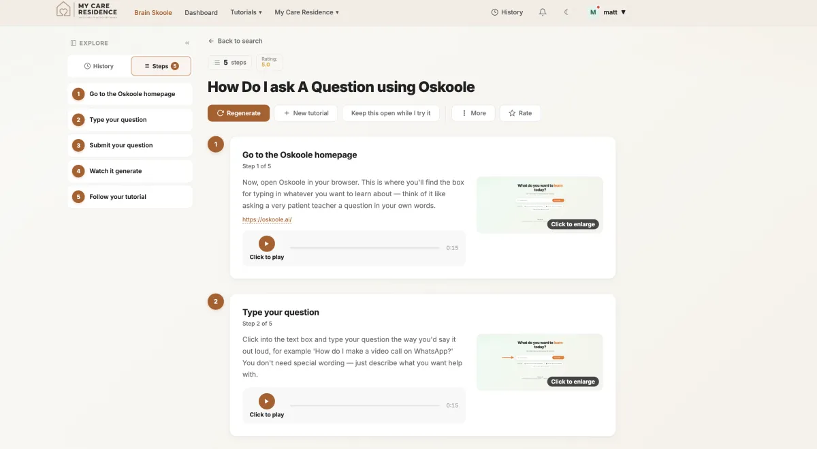Toggle dark mode moon icon

pos(566,12)
